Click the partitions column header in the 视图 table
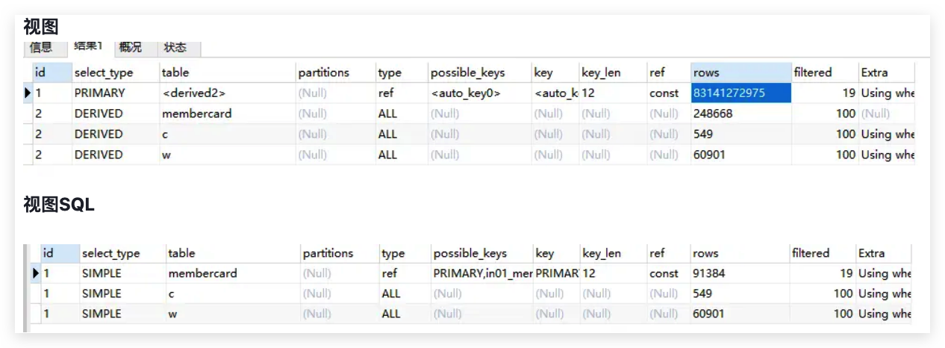This screenshot has height=348, width=945. (x=335, y=72)
